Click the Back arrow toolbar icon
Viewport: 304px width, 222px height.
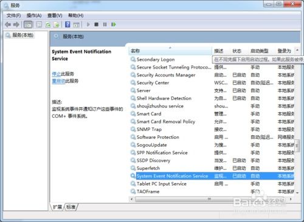coord(8,25)
